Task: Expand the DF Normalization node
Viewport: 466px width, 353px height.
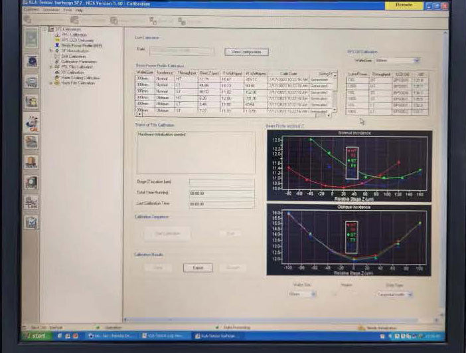Action: click(x=51, y=51)
